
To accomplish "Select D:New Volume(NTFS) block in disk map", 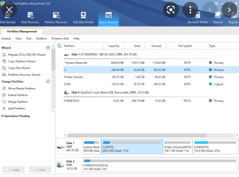I will (x=178, y=147).
